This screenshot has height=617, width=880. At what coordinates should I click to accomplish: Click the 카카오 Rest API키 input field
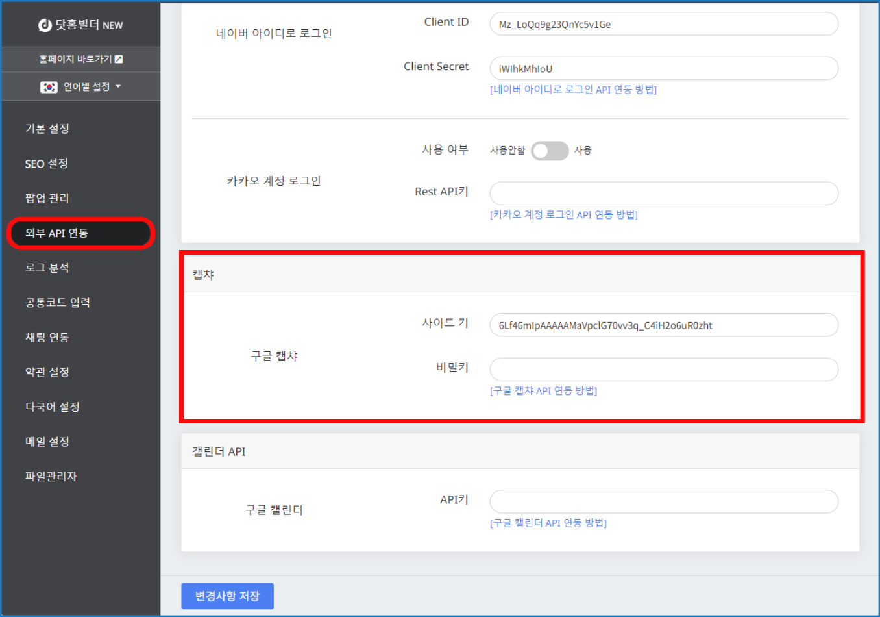pos(663,194)
